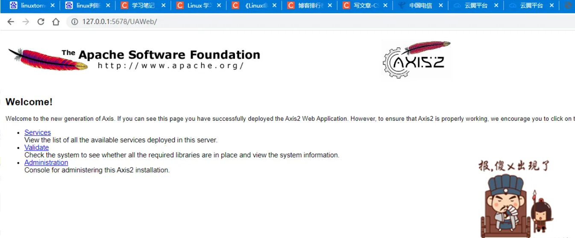The width and height of the screenshot is (575, 238).
Task: Reload the page with the refresh icon
Action: [41, 22]
